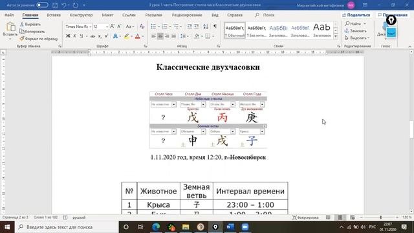The height and width of the screenshot is (233, 414).
Task: Insert bulleted list
Action: (x=153, y=27)
